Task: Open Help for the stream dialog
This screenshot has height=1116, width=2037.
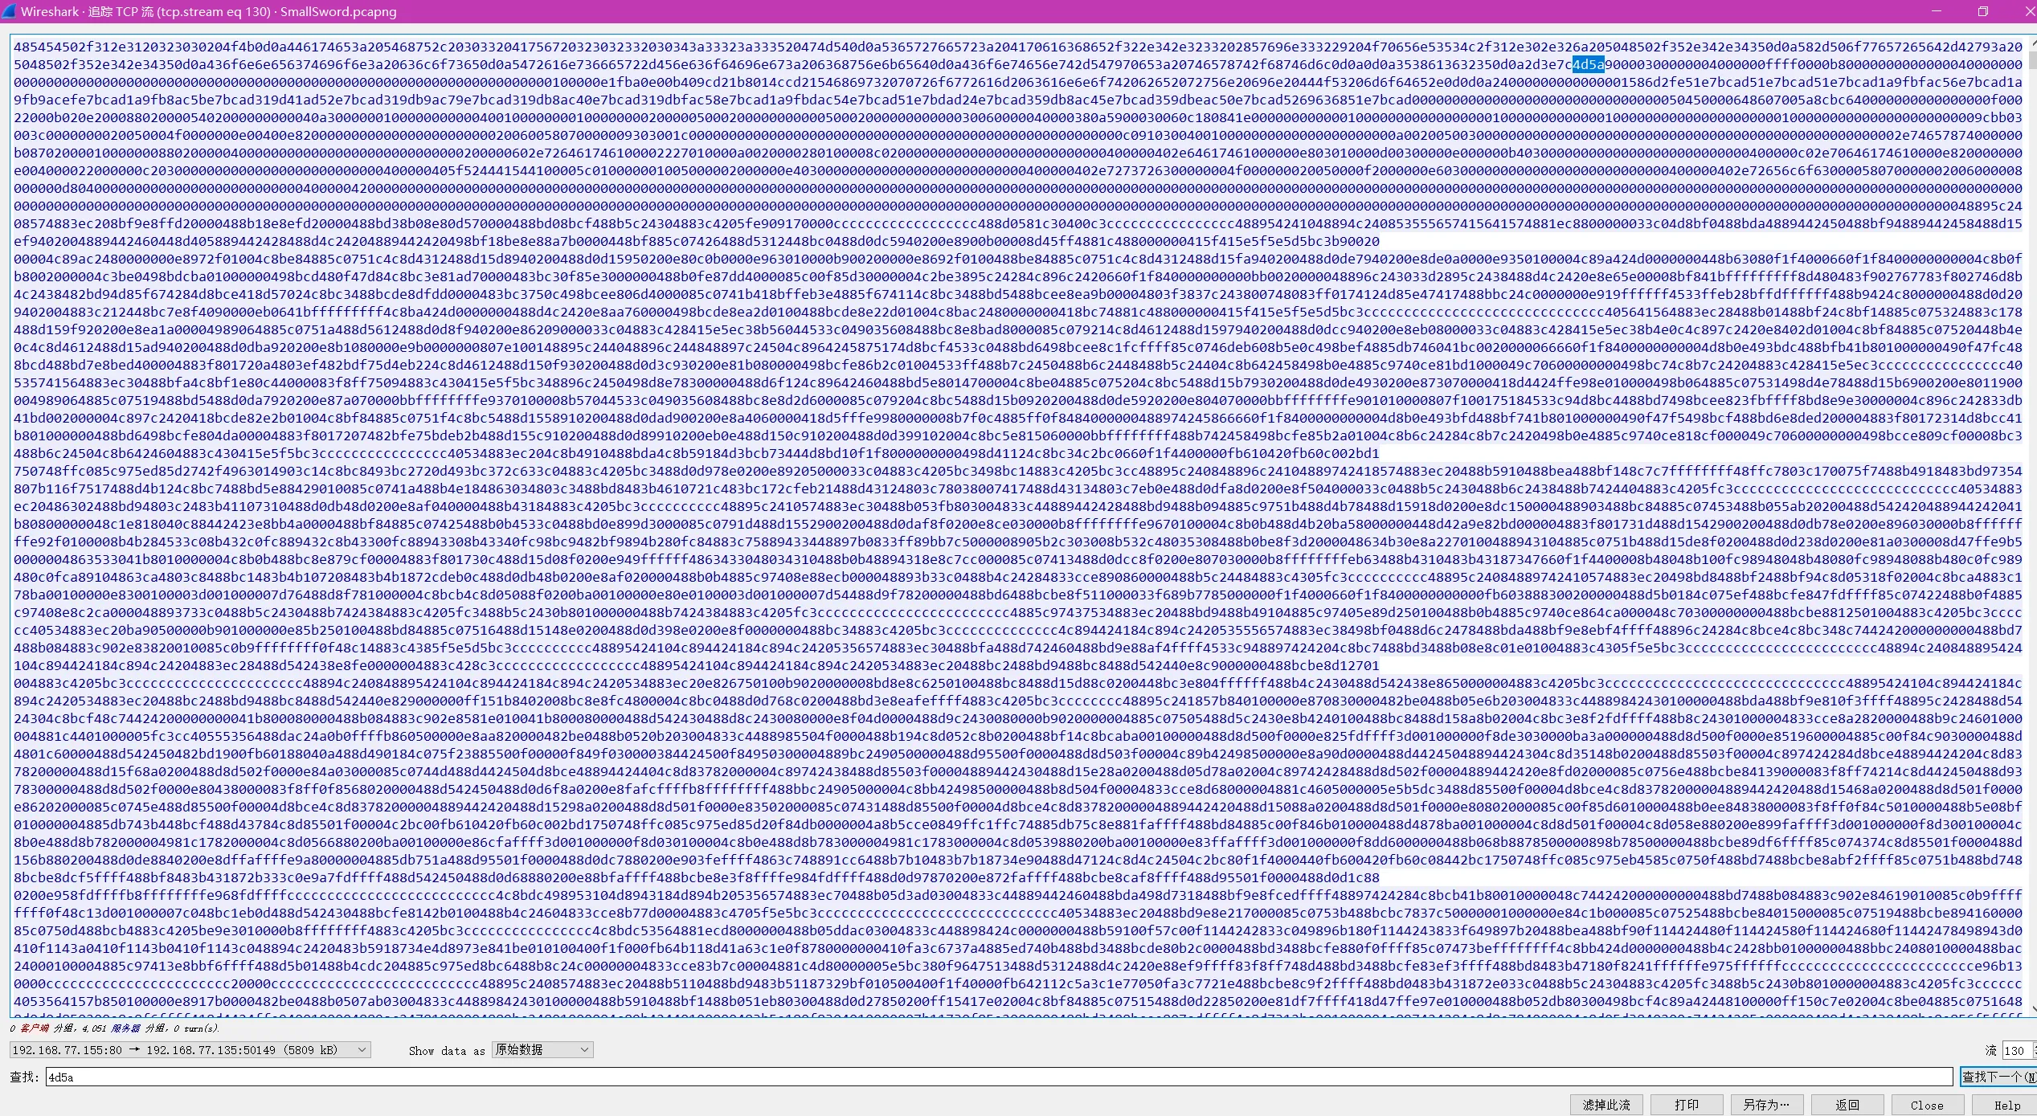Action: (2006, 1105)
